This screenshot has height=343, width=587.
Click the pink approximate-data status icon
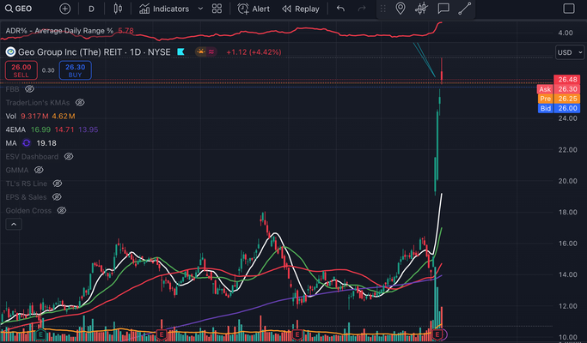[x=211, y=52]
